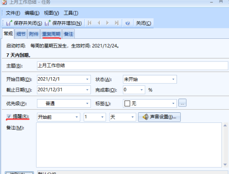The image size is (229, 174).
Task: Click inside the 备注(M) notes text area
Action: click(129, 145)
